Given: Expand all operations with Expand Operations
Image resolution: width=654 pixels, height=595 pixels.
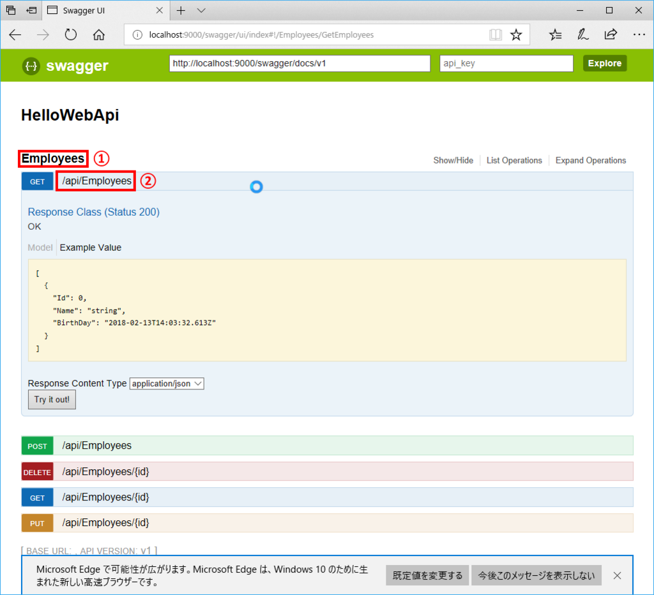Looking at the screenshot, I should (590, 160).
